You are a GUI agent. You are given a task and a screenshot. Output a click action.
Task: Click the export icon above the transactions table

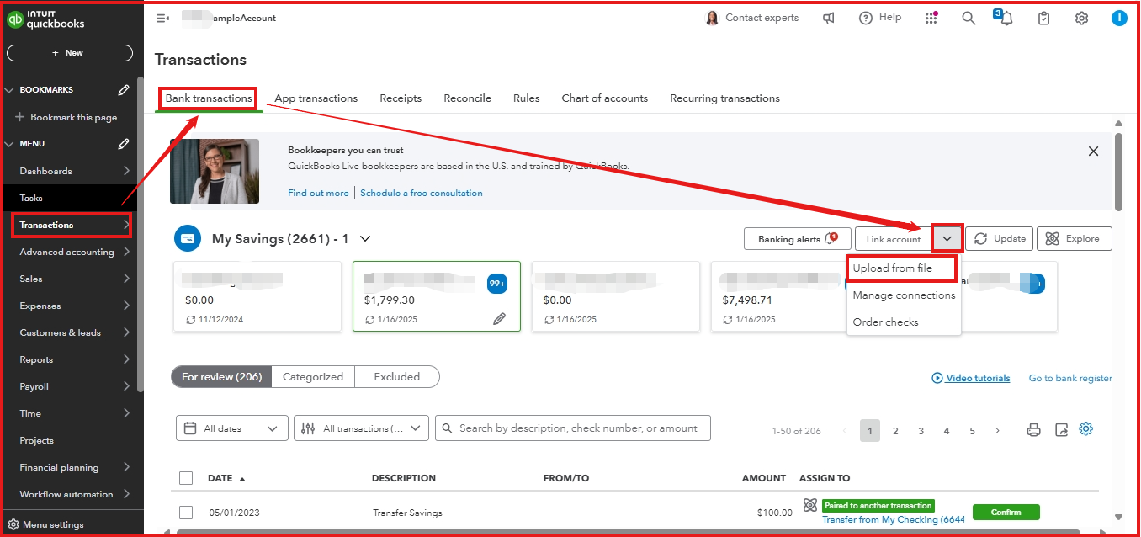tap(1061, 429)
